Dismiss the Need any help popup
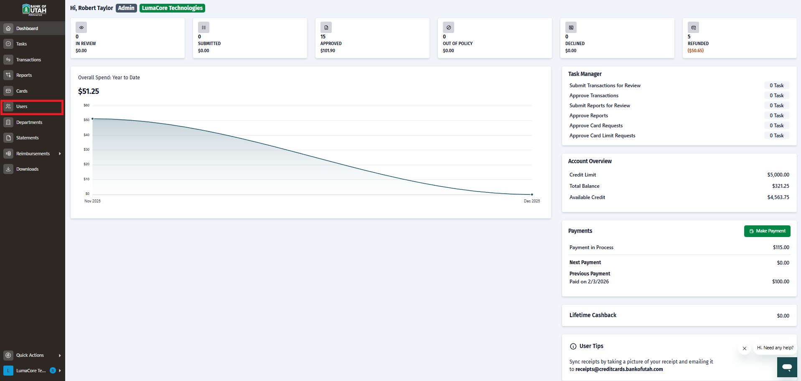The width and height of the screenshot is (801, 381). (x=745, y=348)
